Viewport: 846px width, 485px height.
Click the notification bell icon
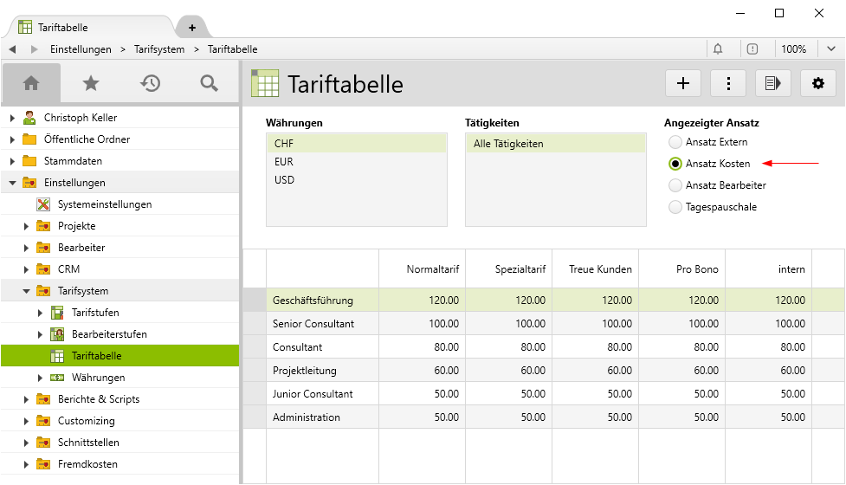point(718,49)
